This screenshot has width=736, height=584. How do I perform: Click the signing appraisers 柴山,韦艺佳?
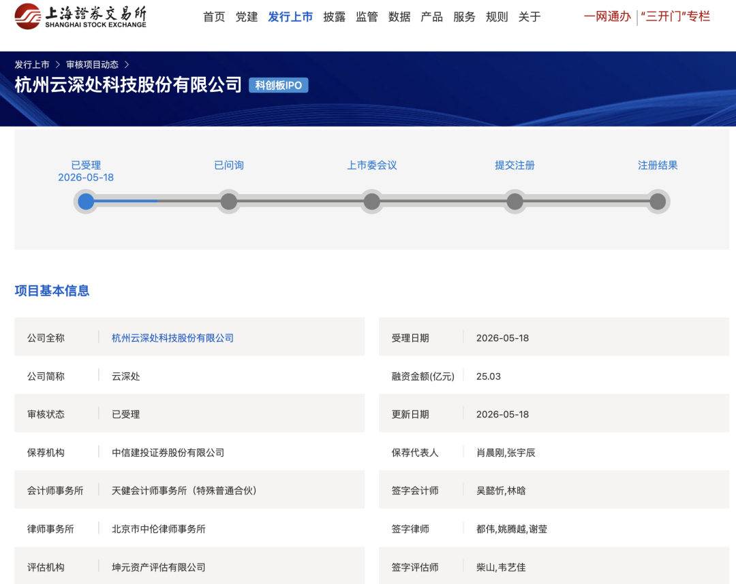(x=502, y=567)
